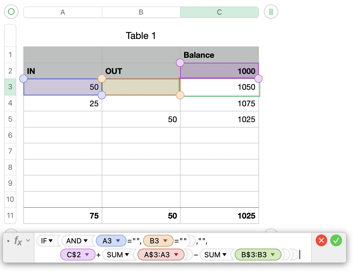Open the dropdown on the C$2 reference token
This screenshot has height=274, width=353.
(87, 255)
